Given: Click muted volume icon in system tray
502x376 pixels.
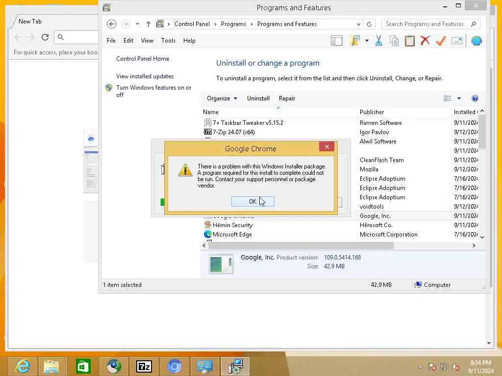Looking at the screenshot, I should pos(456,366).
